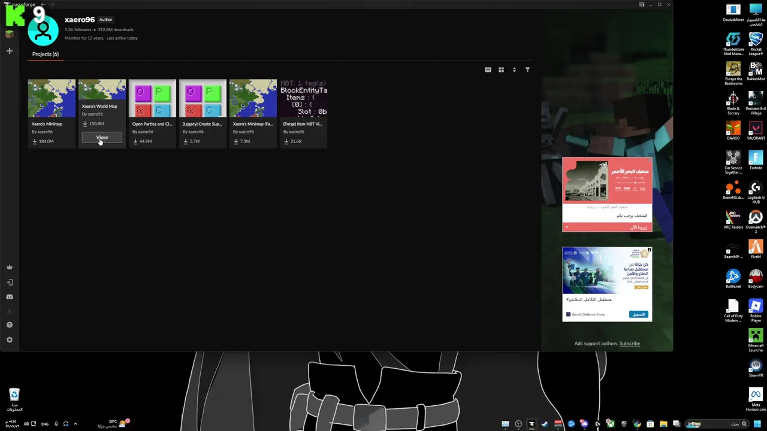Open the Roblox Player desktop shortcut

(756, 311)
